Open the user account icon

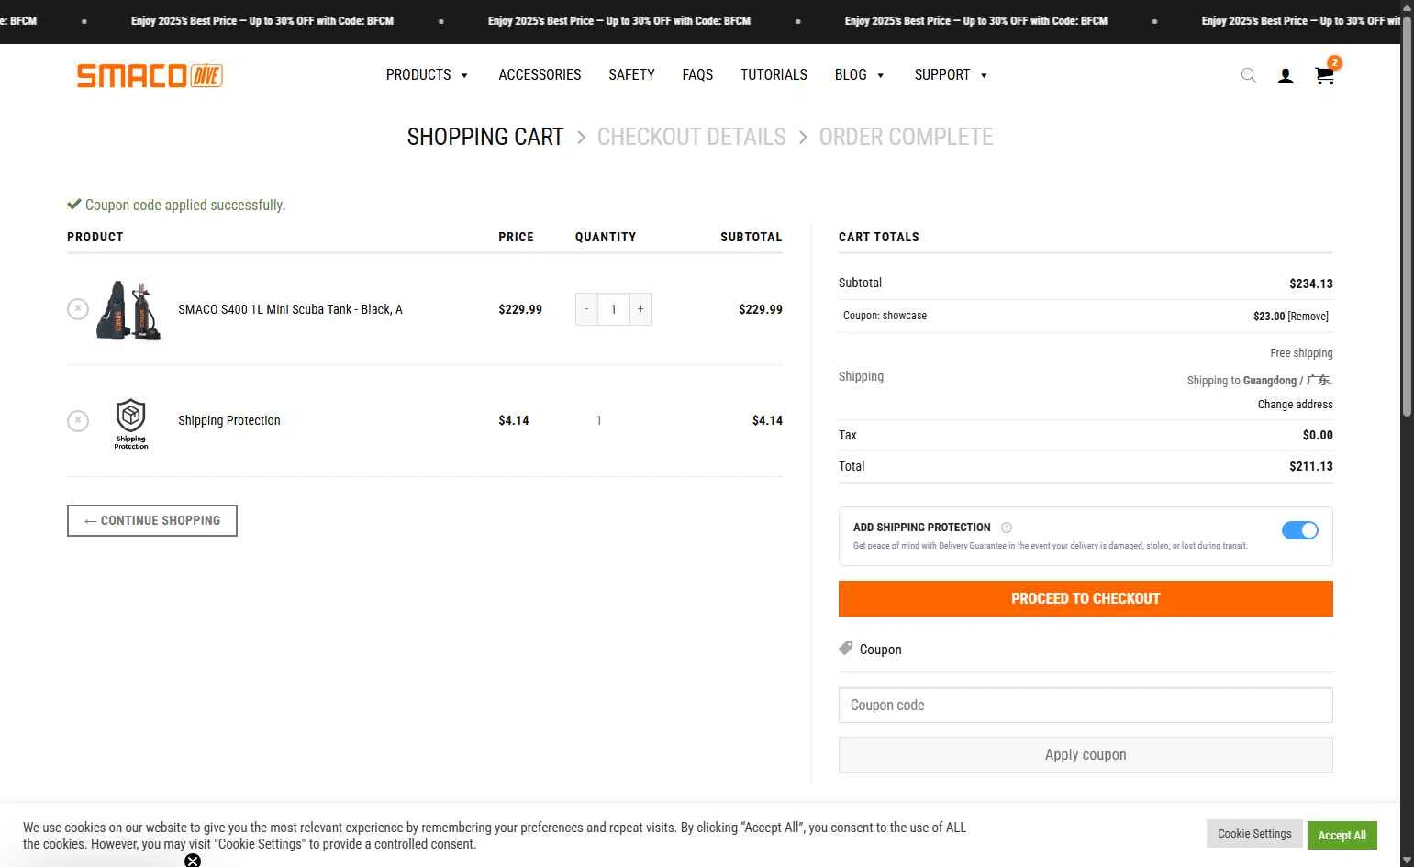point(1286,76)
